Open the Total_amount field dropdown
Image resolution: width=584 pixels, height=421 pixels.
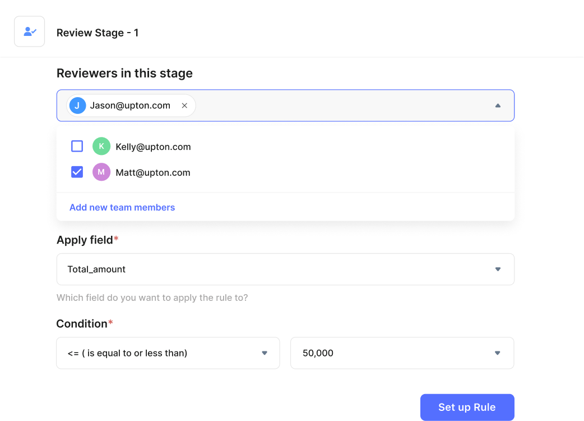click(497, 269)
